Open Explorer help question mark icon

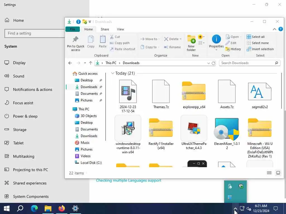tap(281, 29)
